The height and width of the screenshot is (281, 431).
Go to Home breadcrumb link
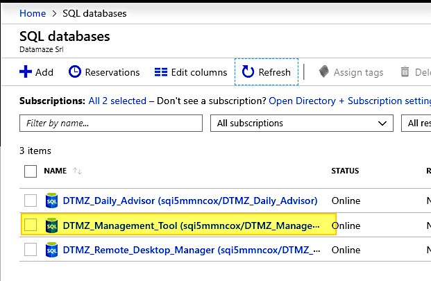(x=33, y=13)
